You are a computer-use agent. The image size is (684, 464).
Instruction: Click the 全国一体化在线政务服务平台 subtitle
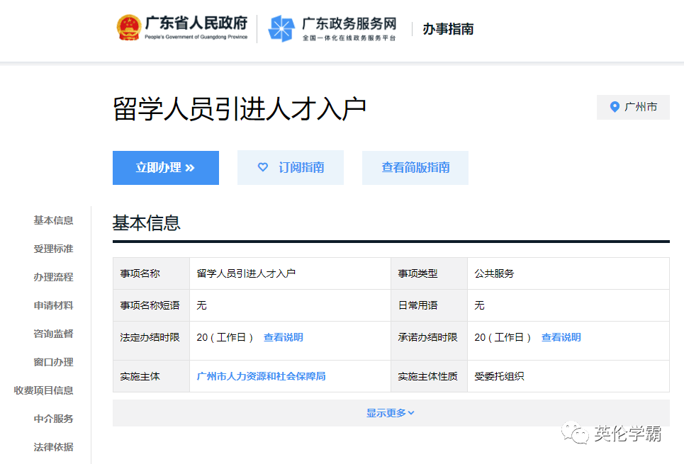pos(349,38)
